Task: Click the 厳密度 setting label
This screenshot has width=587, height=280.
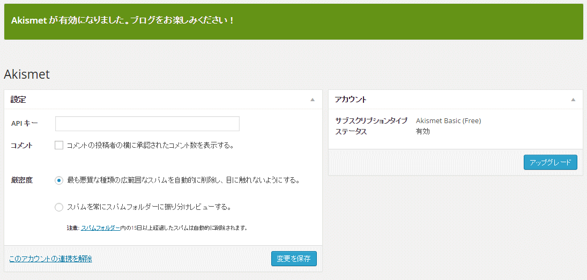Action: click(x=22, y=180)
